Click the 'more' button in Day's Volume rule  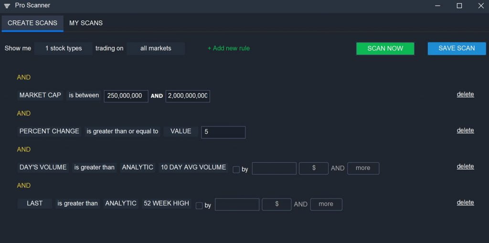(x=363, y=168)
